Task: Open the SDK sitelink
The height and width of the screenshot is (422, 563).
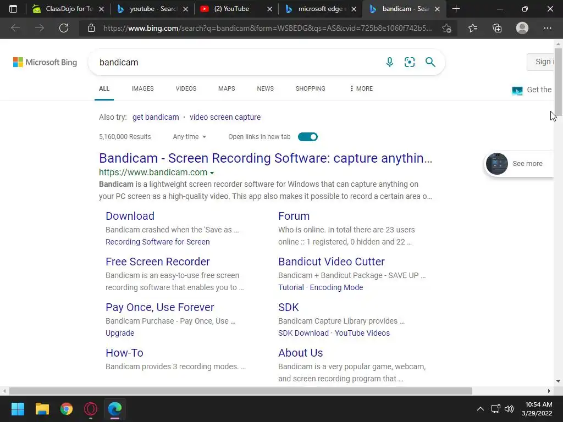Action: [x=288, y=307]
